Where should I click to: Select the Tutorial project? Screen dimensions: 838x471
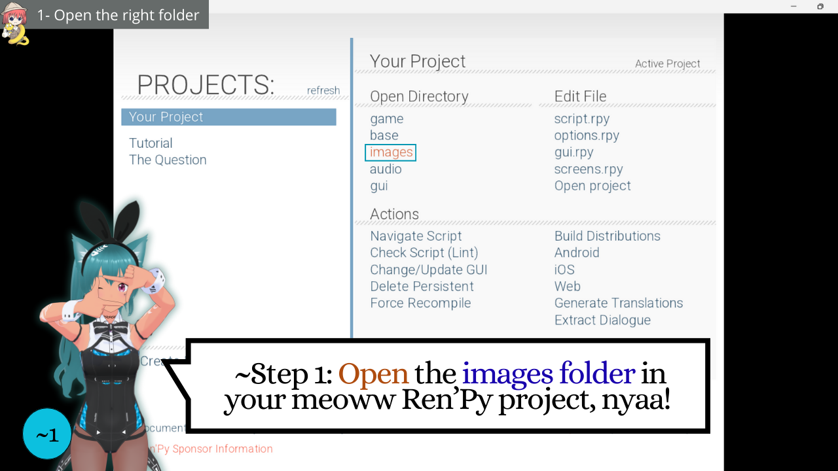tap(151, 143)
